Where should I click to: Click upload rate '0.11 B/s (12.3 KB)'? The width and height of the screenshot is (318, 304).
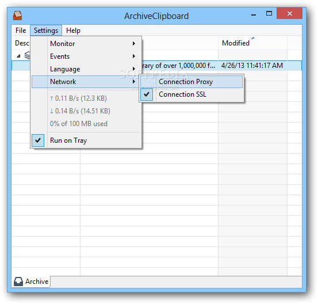(x=78, y=98)
